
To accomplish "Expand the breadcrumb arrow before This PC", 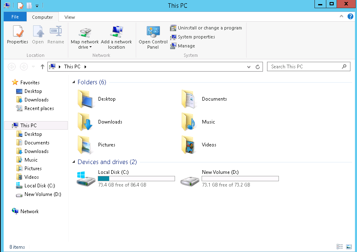I will coord(60,67).
